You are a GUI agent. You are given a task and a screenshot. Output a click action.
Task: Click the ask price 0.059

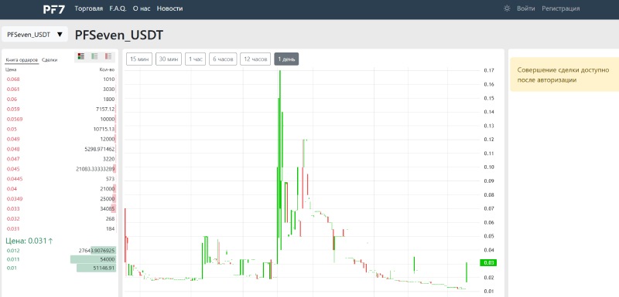click(13, 109)
